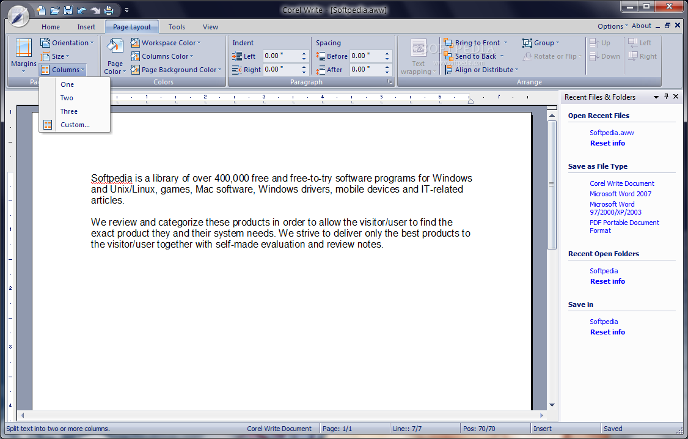Select Microsoft Word 97/2000/XP/2003 file type
The height and width of the screenshot is (439, 688).
coord(615,208)
